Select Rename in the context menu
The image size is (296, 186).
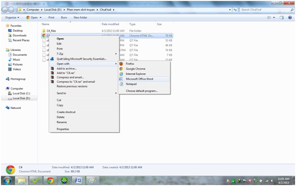(x=84, y=122)
